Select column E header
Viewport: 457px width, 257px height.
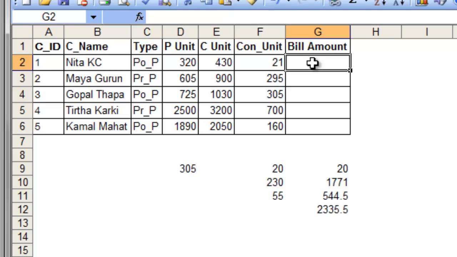point(216,32)
